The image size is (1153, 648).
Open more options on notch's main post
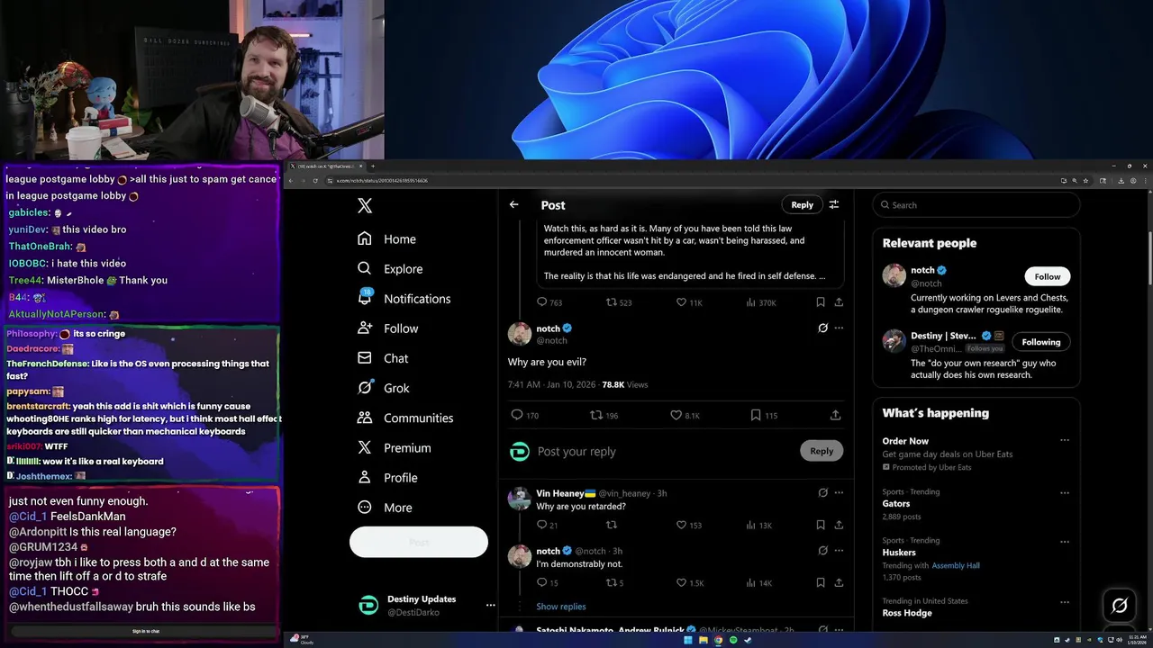[x=839, y=328]
